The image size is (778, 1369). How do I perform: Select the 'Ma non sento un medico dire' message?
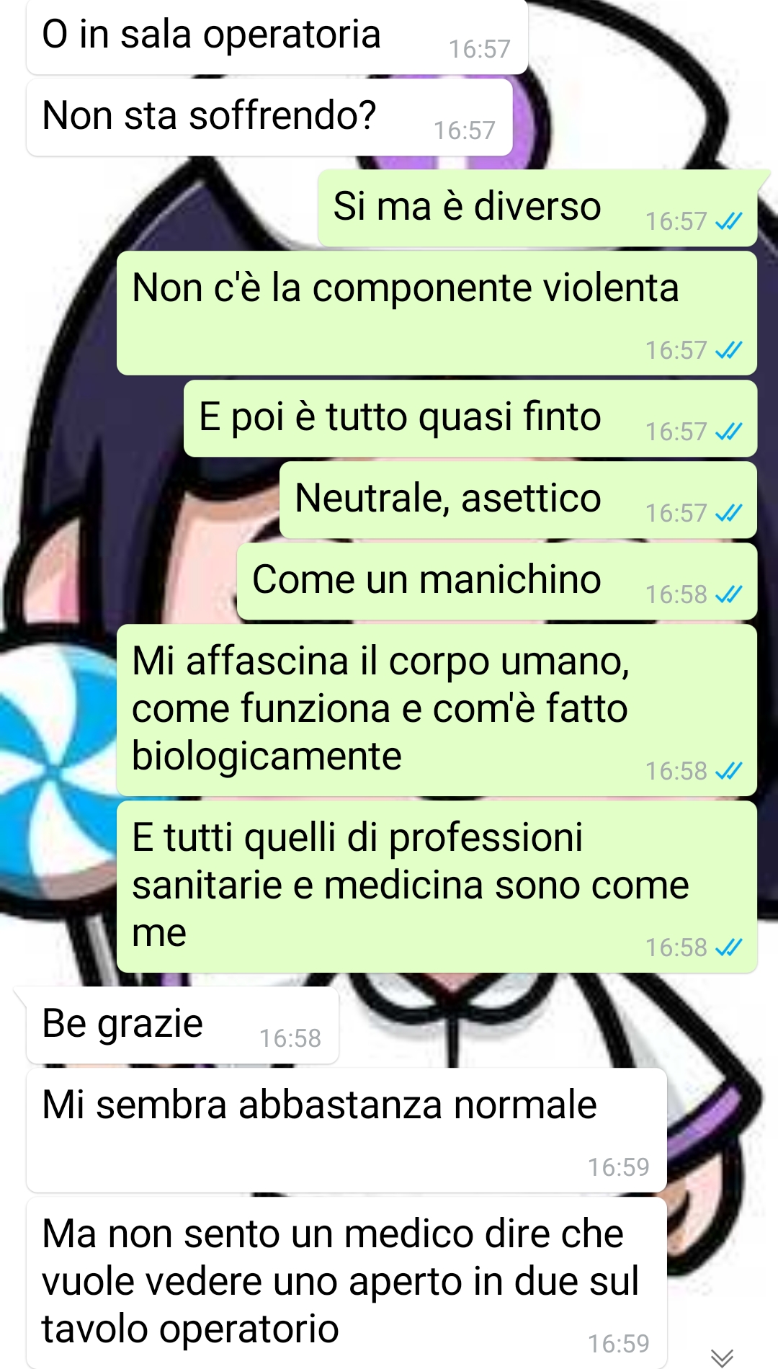[346, 1283]
